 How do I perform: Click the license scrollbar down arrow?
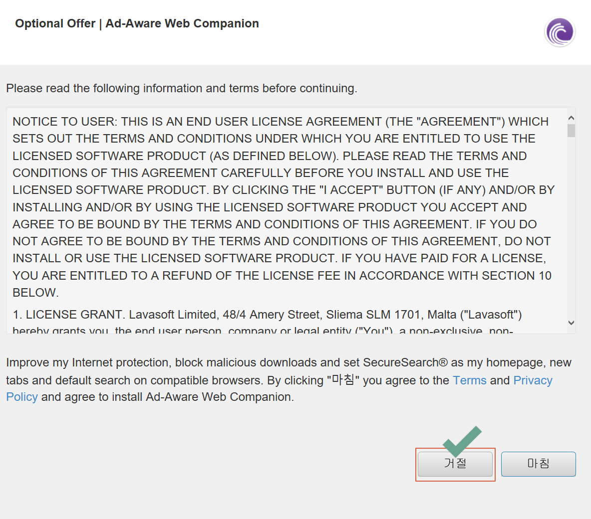click(571, 323)
